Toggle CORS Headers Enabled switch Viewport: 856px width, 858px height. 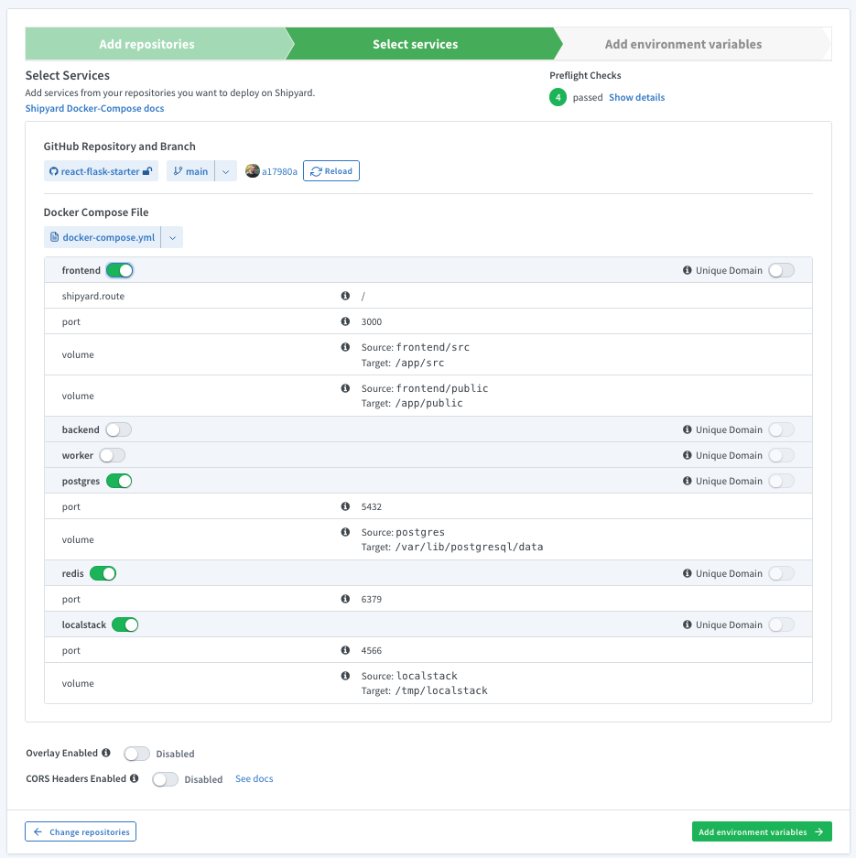coord(165,779)
